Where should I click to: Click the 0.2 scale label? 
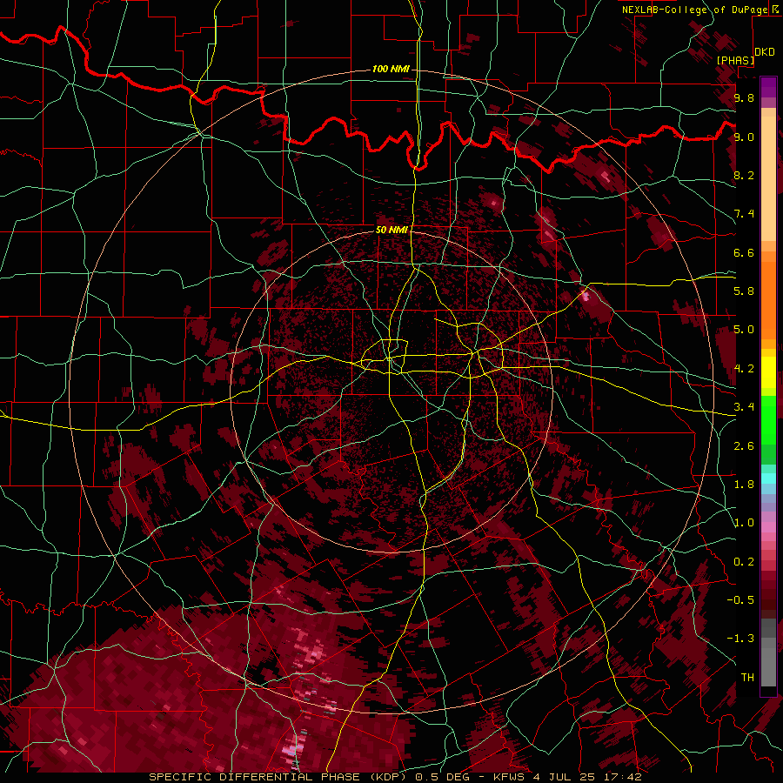[x=744, y=562]
